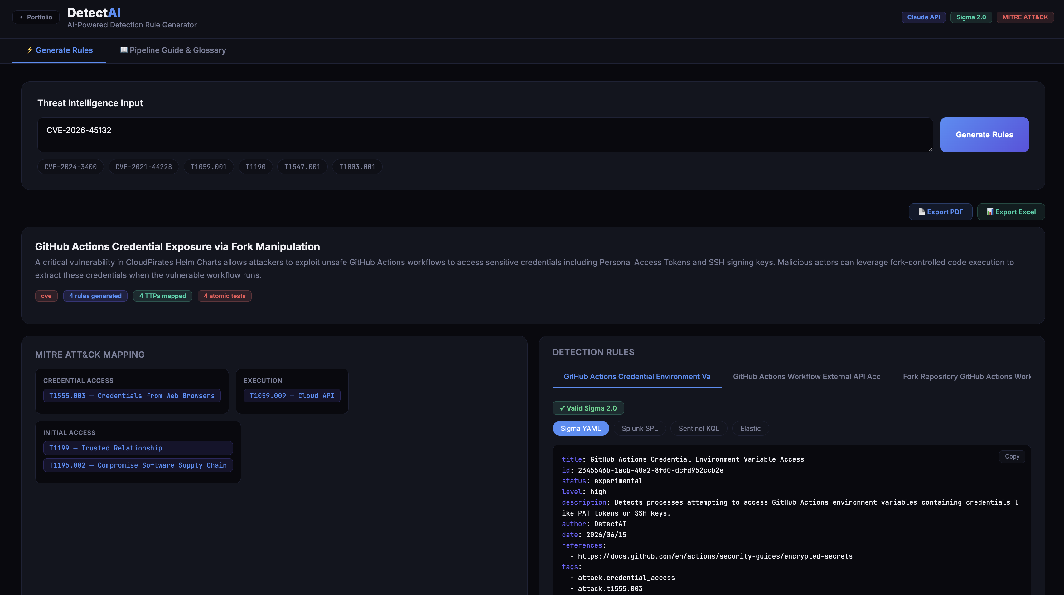Click the docs.github.com encrypted-secrets reference URL
Image resolution: width=1064 pixels, height=595 pixels.
click(715, 556)
